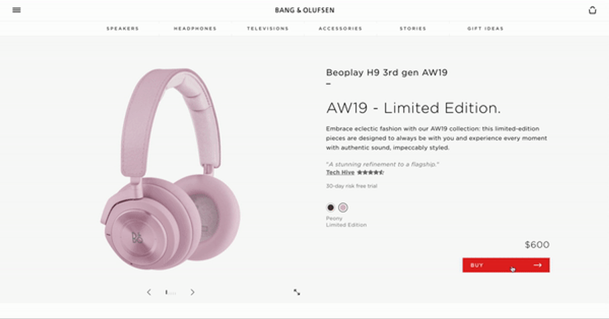Open the Televisions menu
Image resolution: width=609 pixels, height=319 pixels.
click(268, 28)
